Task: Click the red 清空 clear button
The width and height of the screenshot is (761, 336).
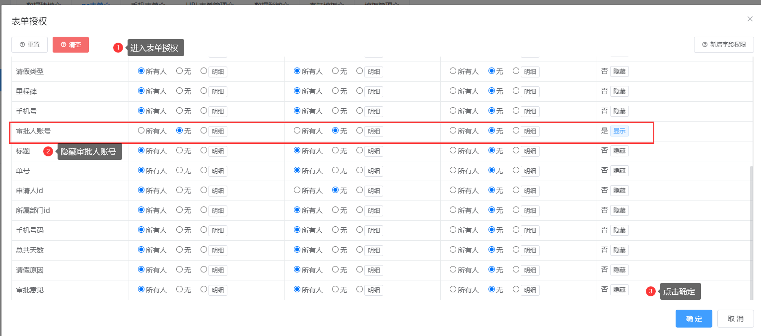Action: point(70,45)
